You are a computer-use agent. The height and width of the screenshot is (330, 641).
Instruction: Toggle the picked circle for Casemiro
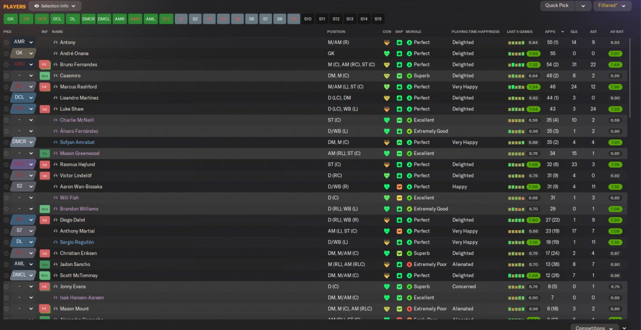click(x=6, y=76)
